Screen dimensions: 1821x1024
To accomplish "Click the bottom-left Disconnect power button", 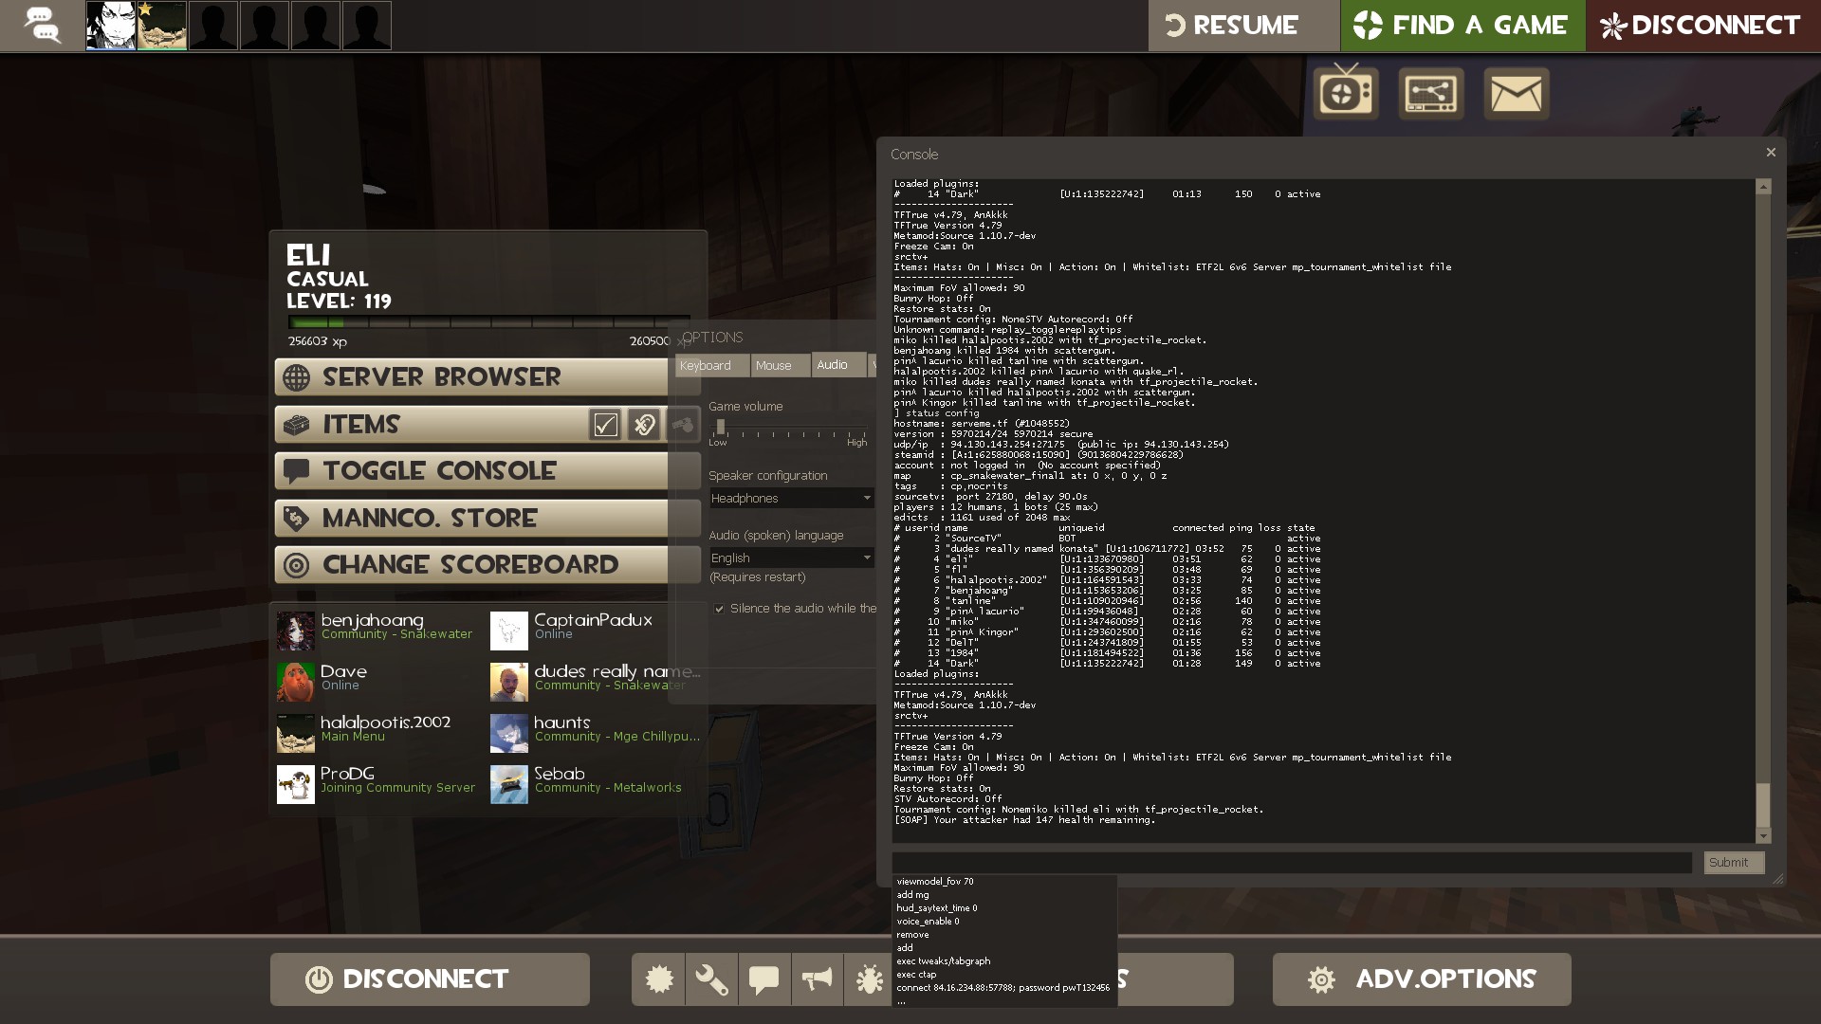I will point(430,979).
